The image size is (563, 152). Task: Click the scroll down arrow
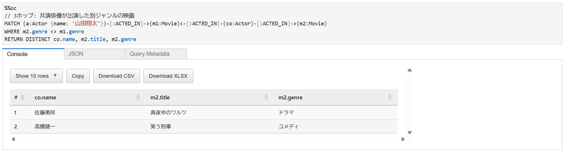tap(410, 133)
